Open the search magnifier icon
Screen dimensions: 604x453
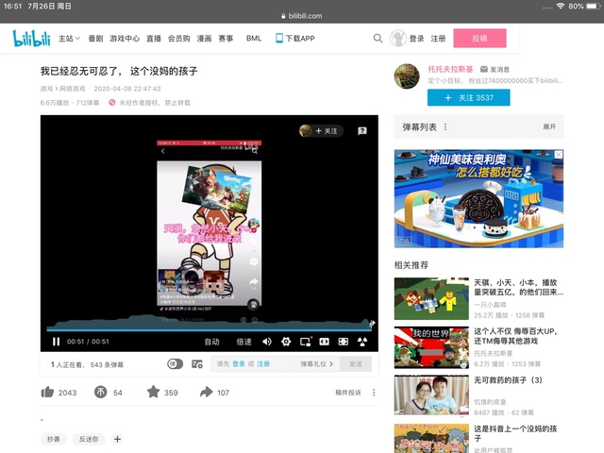pos(377,38)
